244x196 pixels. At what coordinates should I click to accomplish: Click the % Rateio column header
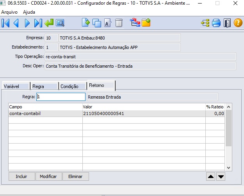215,107
